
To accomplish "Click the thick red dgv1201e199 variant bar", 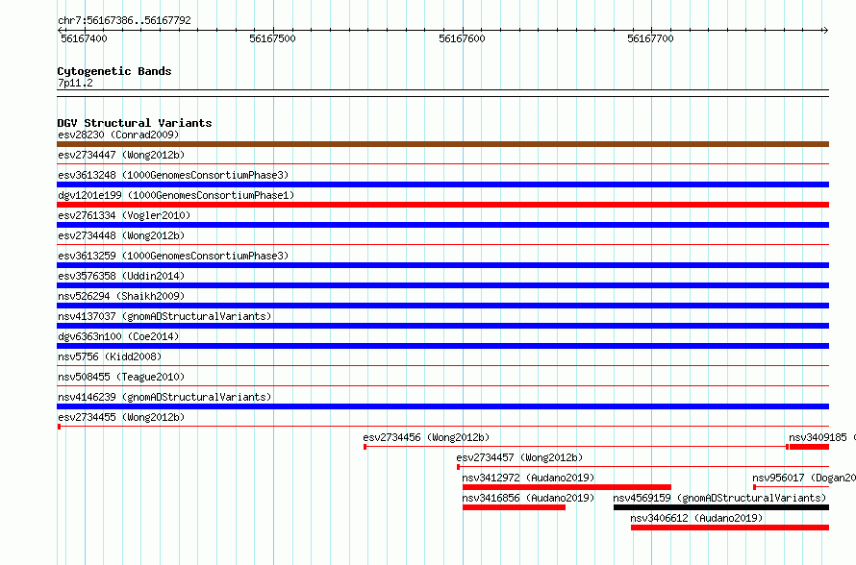I will pyautogui.click(x=442, y=205).
